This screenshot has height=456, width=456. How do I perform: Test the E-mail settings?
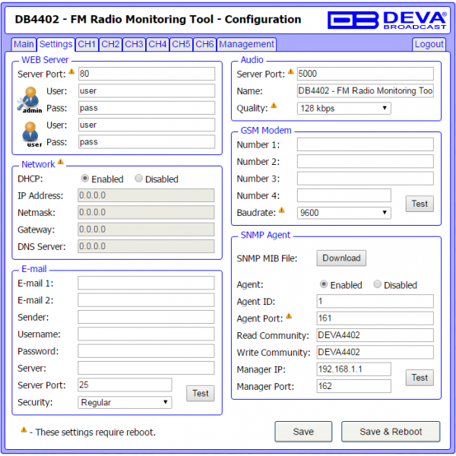(201, 393)
